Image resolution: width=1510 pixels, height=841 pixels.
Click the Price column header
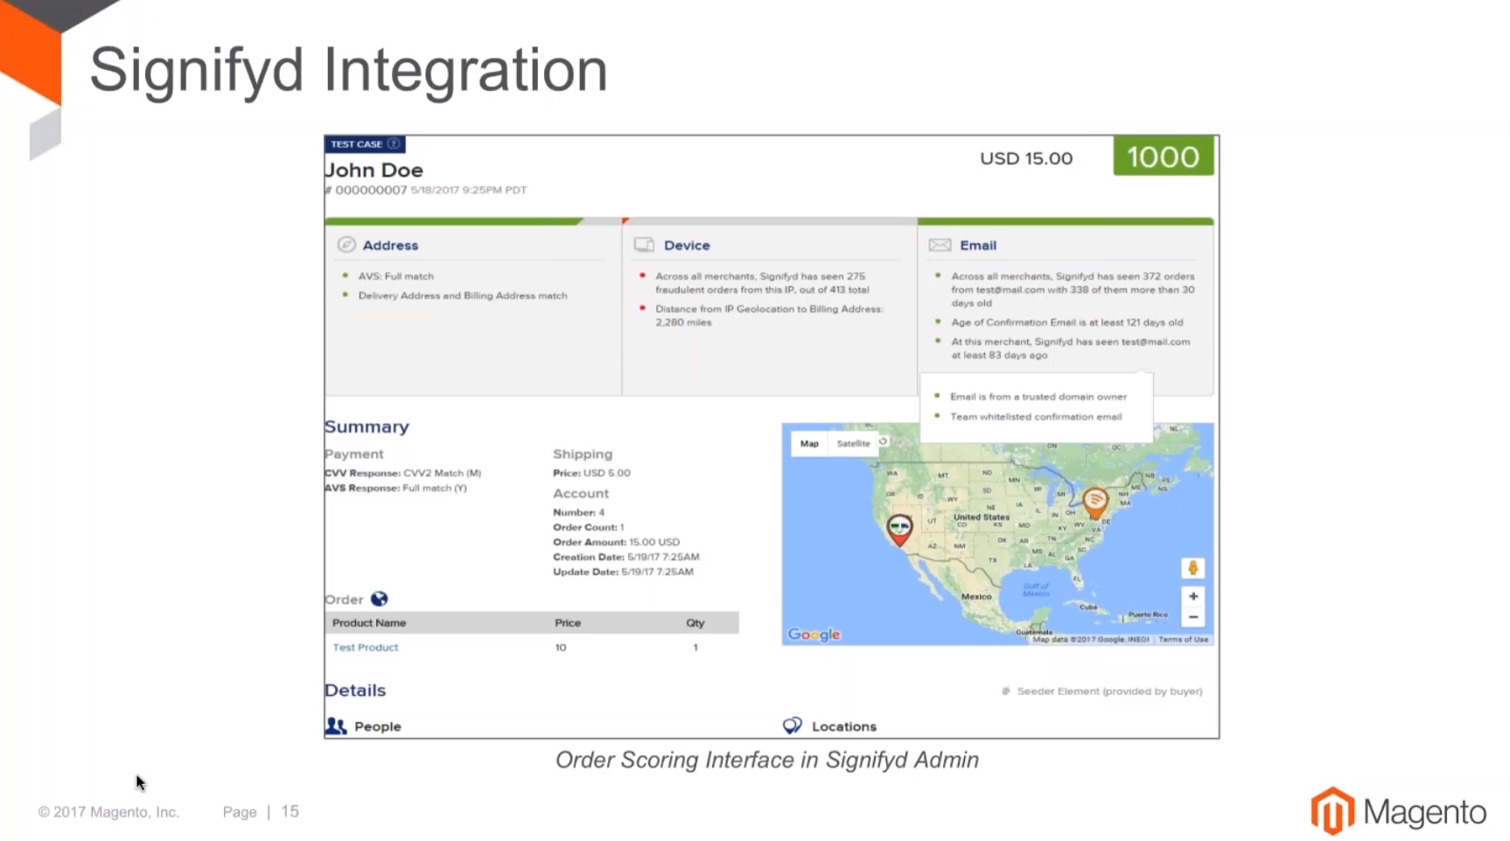coord(568,622)
